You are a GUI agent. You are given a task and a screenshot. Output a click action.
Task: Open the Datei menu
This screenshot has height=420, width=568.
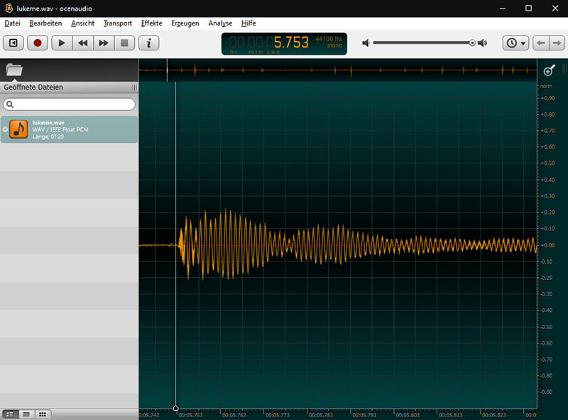(12, 23)
